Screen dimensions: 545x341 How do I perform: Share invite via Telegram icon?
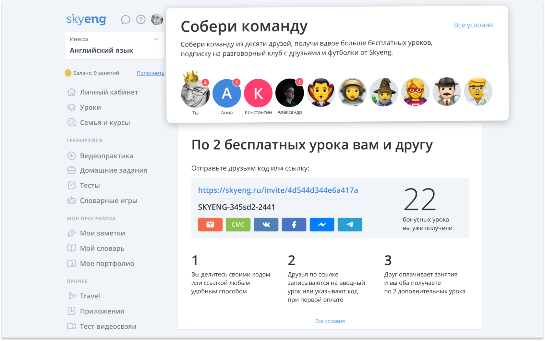[350, 224]
